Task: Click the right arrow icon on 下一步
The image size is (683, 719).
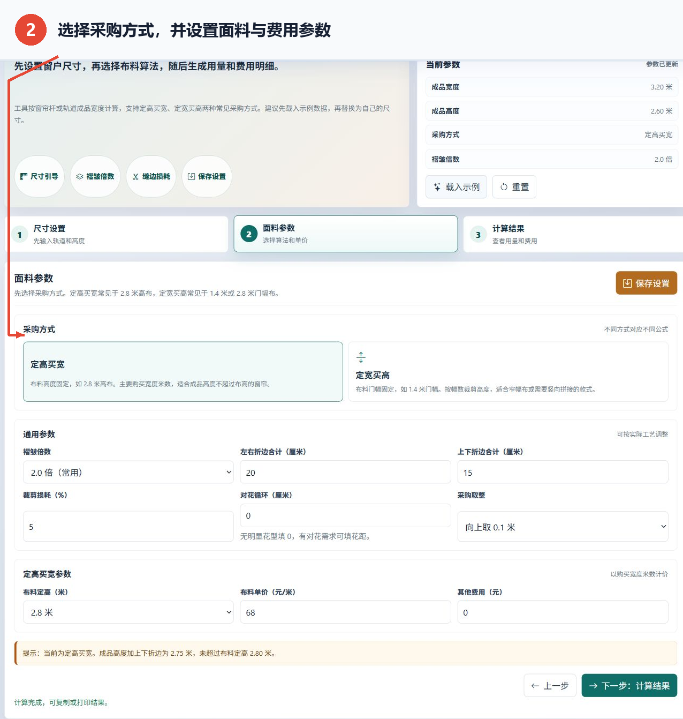Action: (x=593, y=686)
